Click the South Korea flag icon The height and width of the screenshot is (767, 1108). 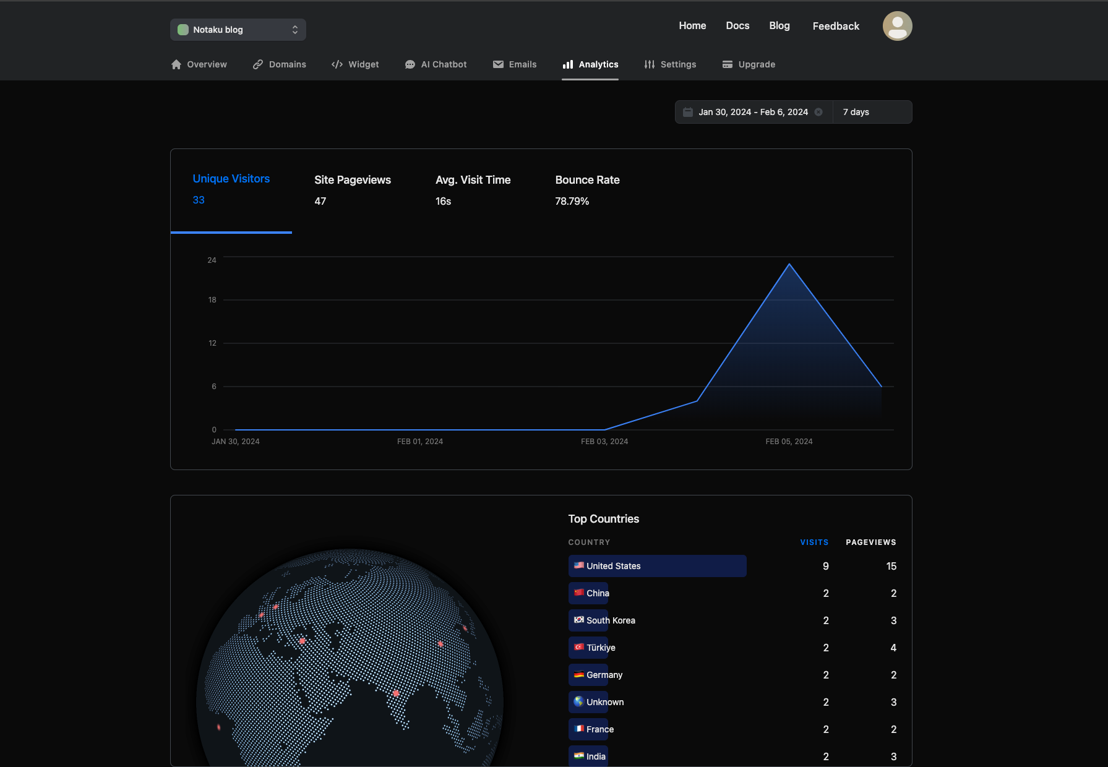[x=579, y=620]
